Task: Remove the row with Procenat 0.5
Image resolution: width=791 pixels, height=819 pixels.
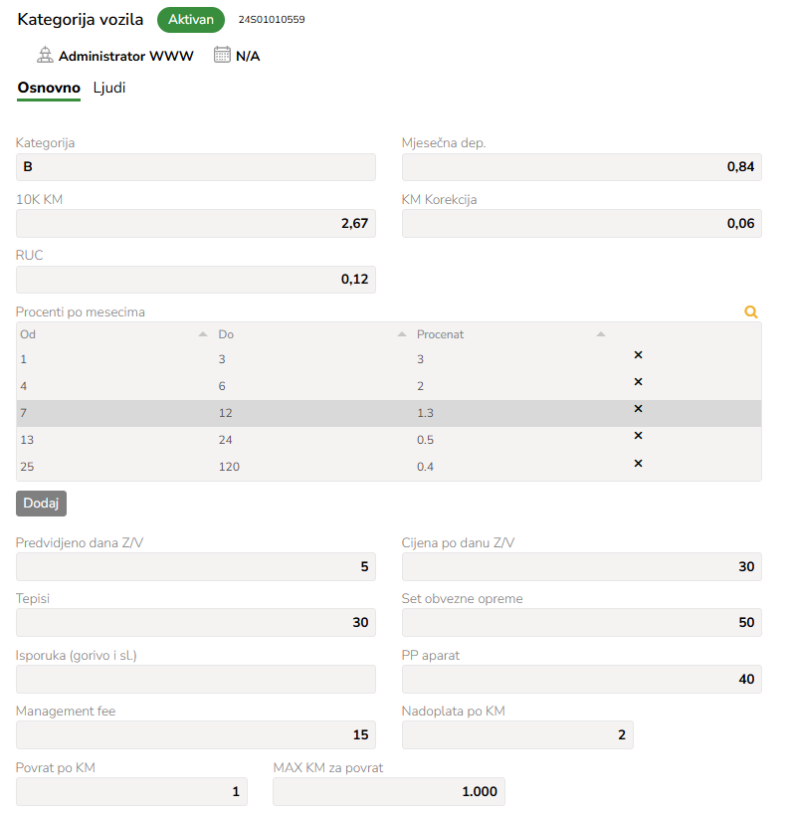Action: click(638, 436)
